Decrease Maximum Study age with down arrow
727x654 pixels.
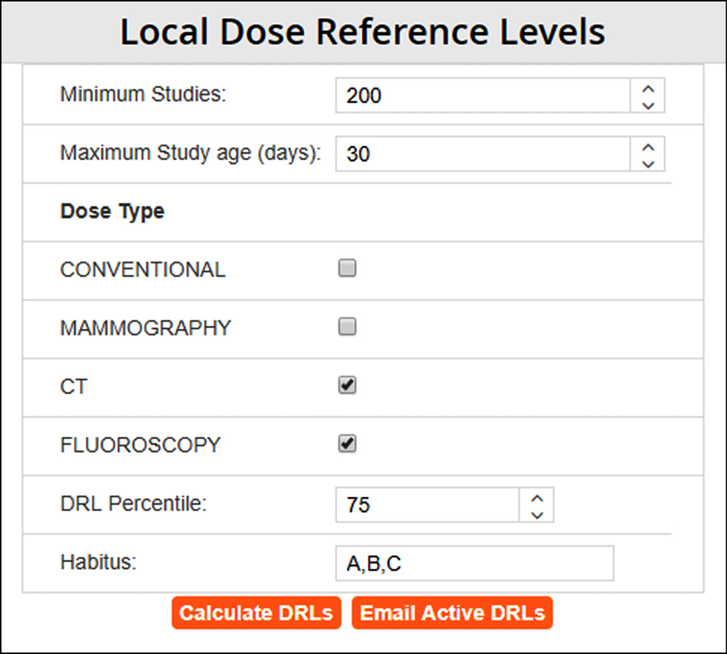(649, 164)
